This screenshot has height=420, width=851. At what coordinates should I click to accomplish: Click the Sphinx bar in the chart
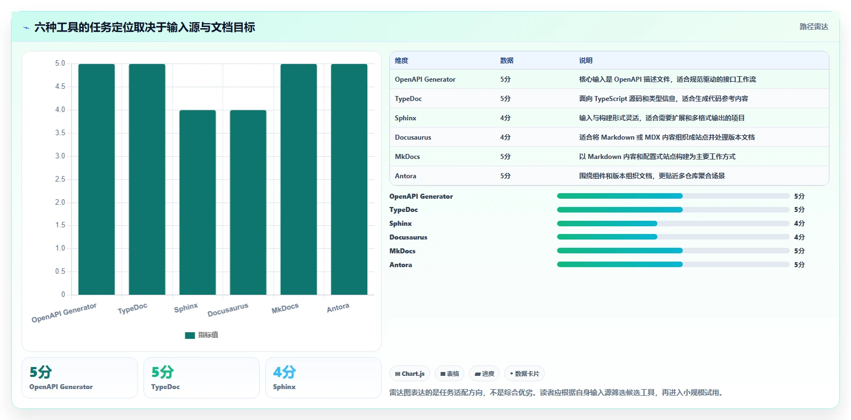pyautogui.click(x=197, y=203)
